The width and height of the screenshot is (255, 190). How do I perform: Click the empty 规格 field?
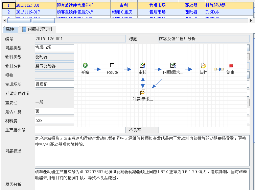[54, 75]
